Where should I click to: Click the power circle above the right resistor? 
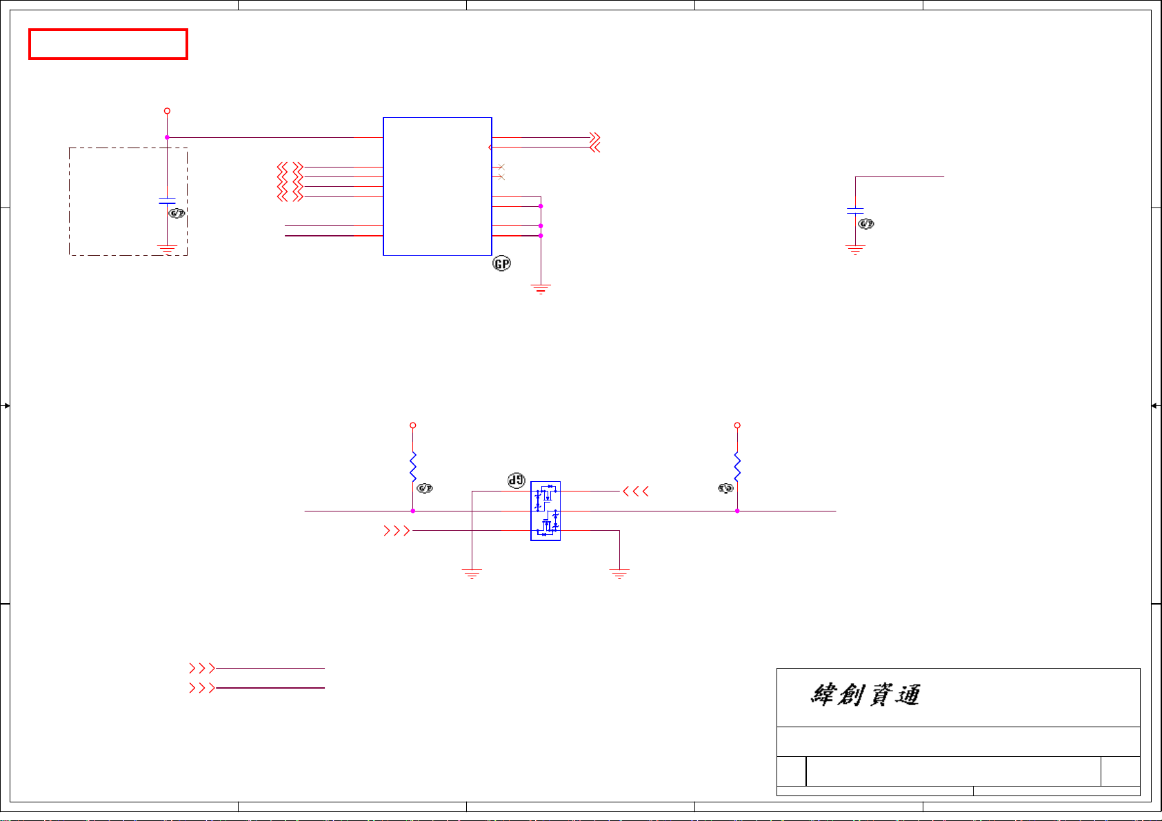coord(737,425)
